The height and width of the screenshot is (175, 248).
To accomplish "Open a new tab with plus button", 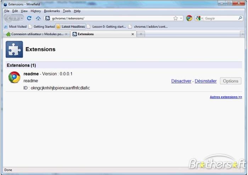I will 141,34.
